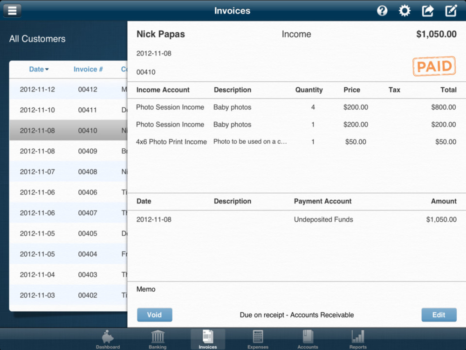Sort by Invoice # column header
This screenshot has width=466, height=350.
click(x=88, y=69)
